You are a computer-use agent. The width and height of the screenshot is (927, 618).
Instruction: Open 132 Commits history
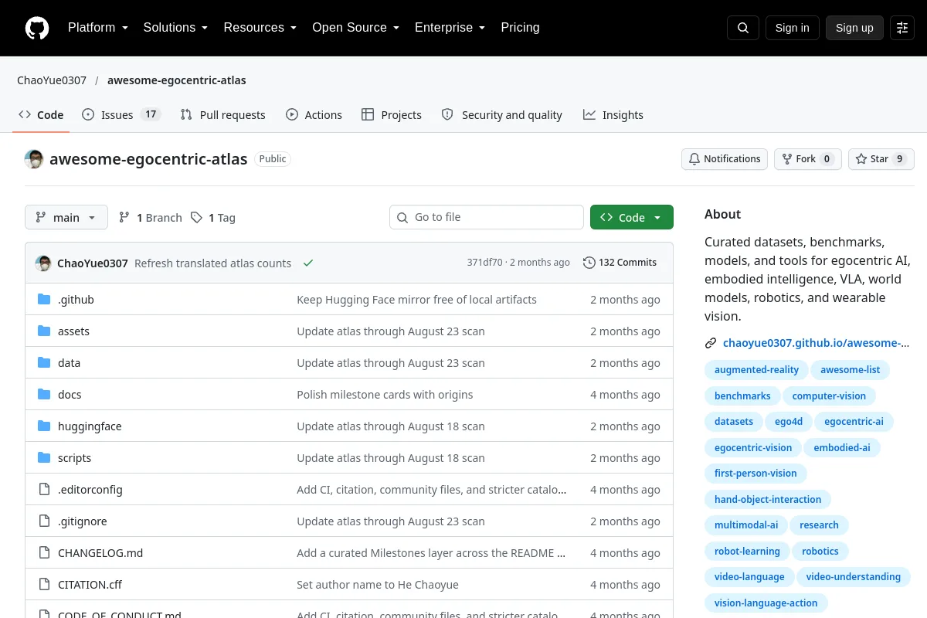[x=620, y=263]
